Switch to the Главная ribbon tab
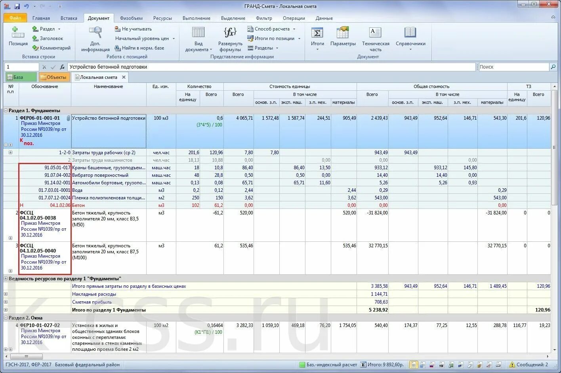Viewport: 561px width, 373px height. [41, 18]
